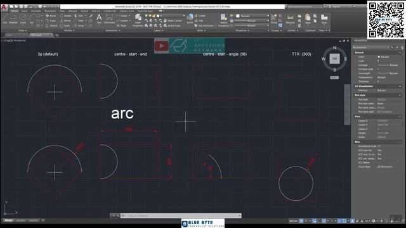Viewport: 406px width, 228px height.
Task: Click the Match Layer button
Action: click(x=172, y=25)
